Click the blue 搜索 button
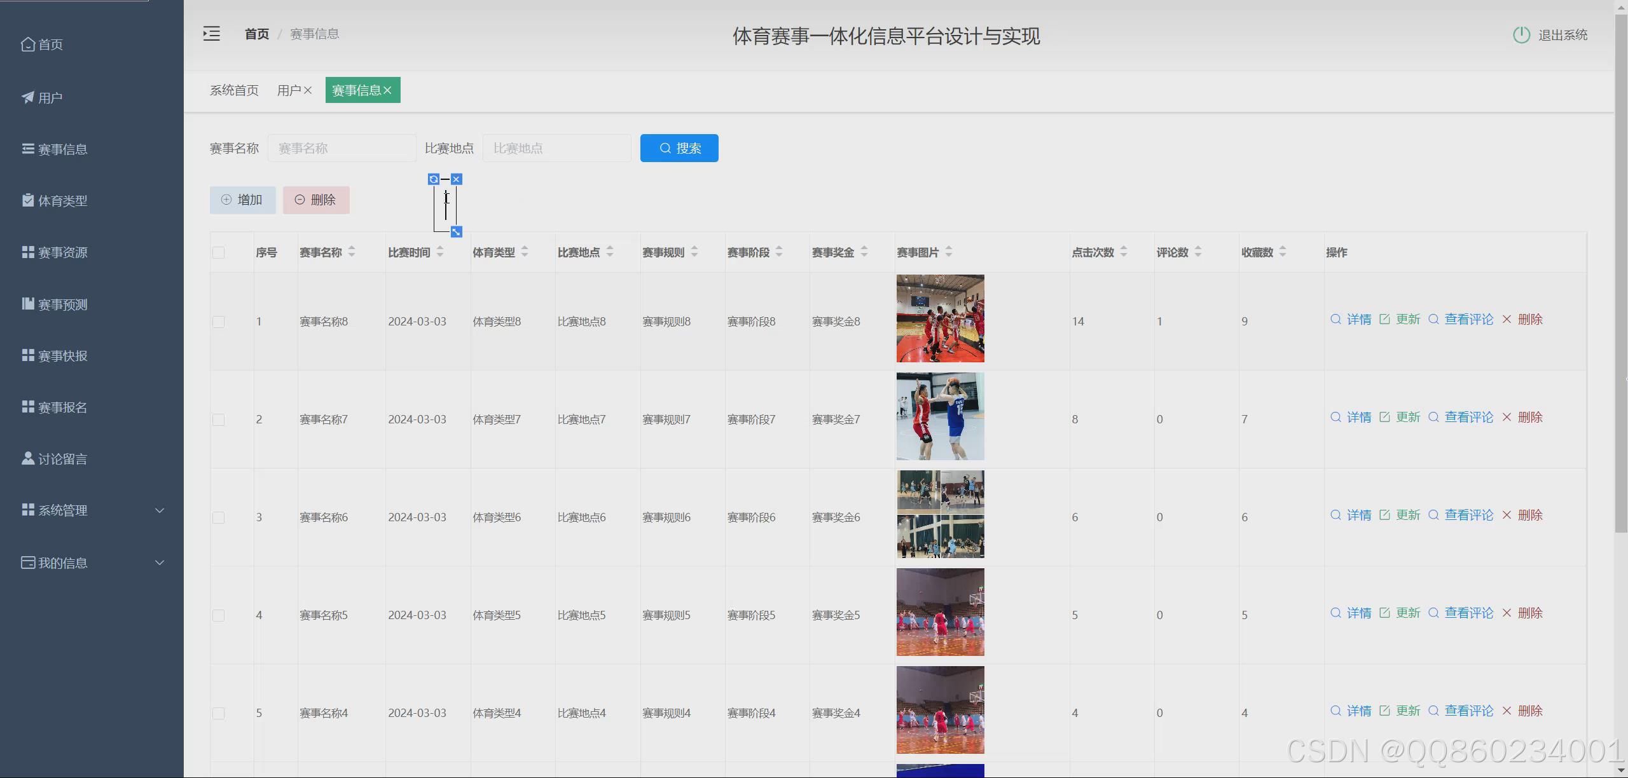This screenshot has height=778, width=1628. coord(679,148)
